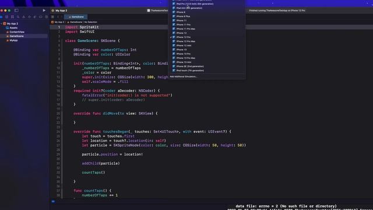Click 'let particle = SKSpriteNode' line
The image size is (373, 210).
coord(164,145)
